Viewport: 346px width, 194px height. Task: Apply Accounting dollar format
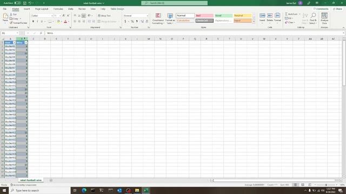[125, 22]
